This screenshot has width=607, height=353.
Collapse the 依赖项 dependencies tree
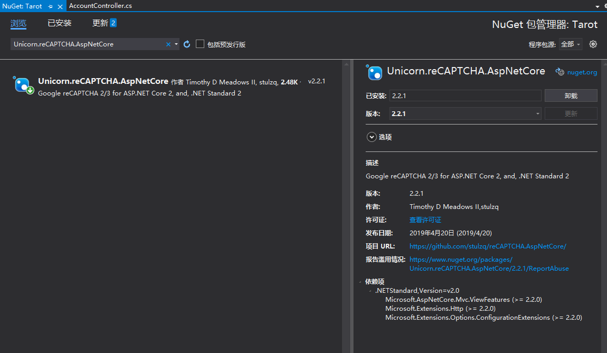(361, 282)
